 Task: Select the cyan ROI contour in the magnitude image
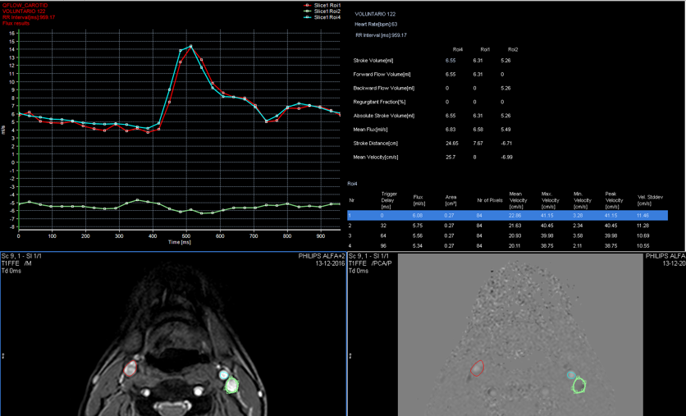(223, 374)
